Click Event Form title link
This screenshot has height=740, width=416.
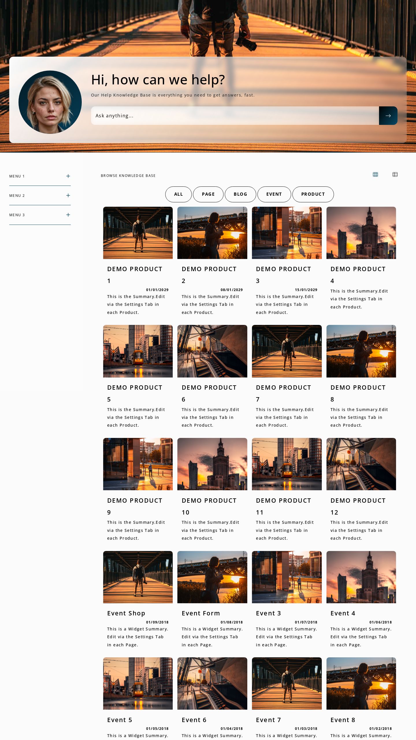pos(201,613)
